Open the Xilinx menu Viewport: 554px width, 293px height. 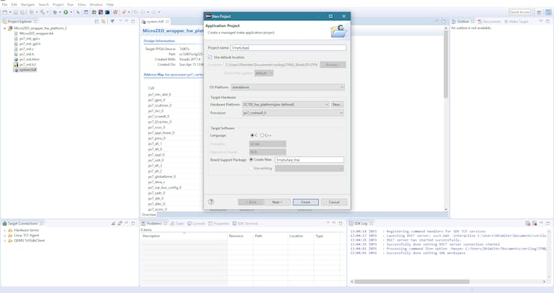(82, 4)
